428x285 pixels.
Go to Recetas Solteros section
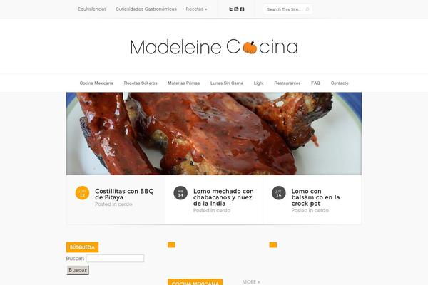(x=141, y=83)
